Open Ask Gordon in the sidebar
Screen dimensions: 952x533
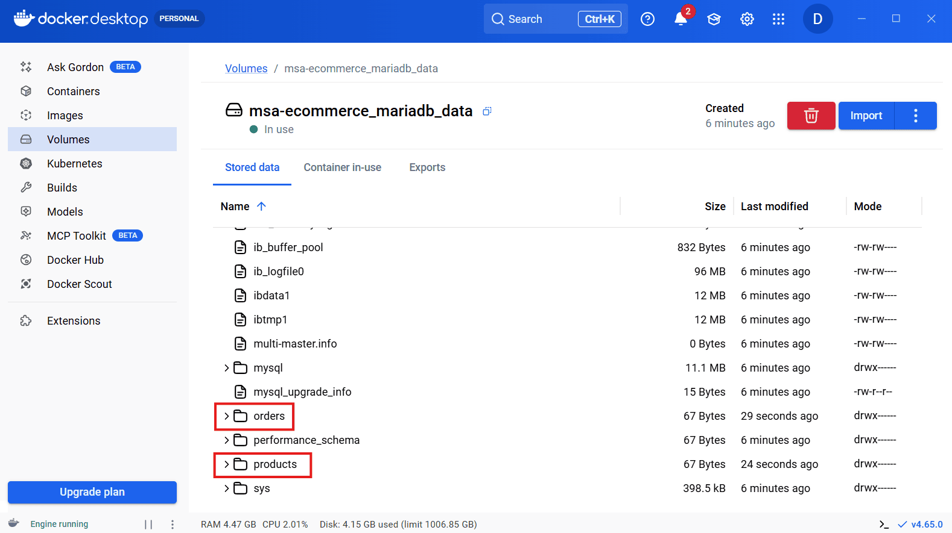coord(92,67)
